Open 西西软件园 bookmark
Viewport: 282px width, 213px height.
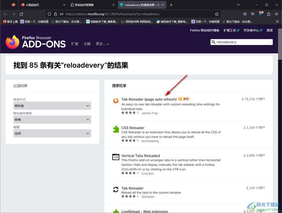coord(137,22)
